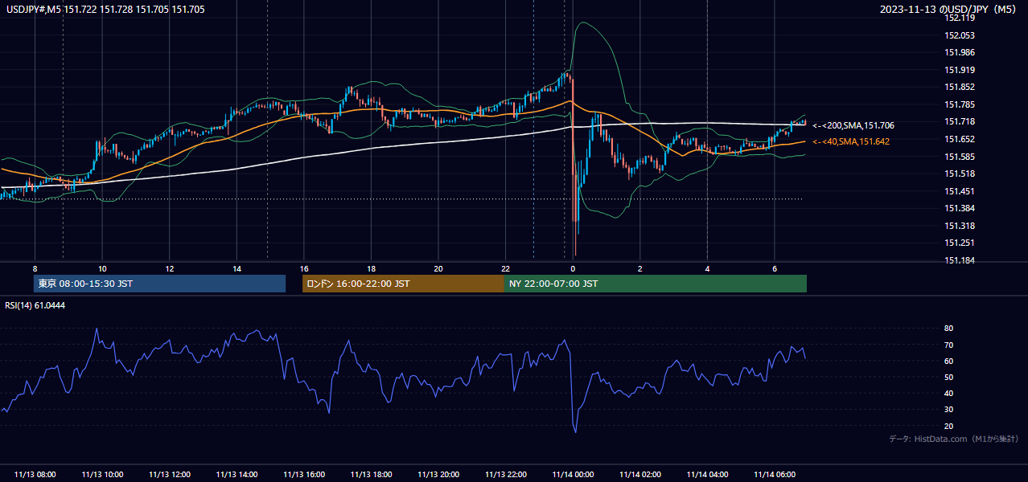The image size is (1028, 482).
Task: Click the 11/14 04:00 date label
Action: [x=707, y=475]
